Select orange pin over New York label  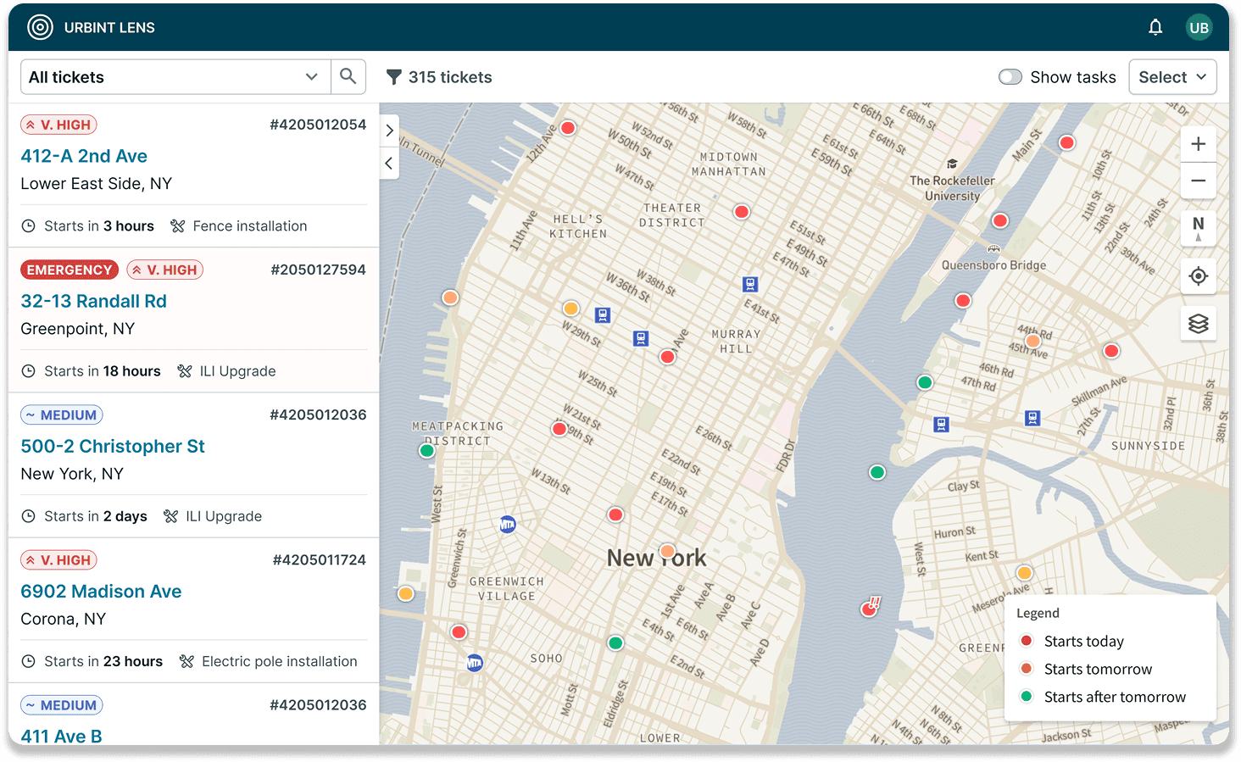[x=667, y=551]
